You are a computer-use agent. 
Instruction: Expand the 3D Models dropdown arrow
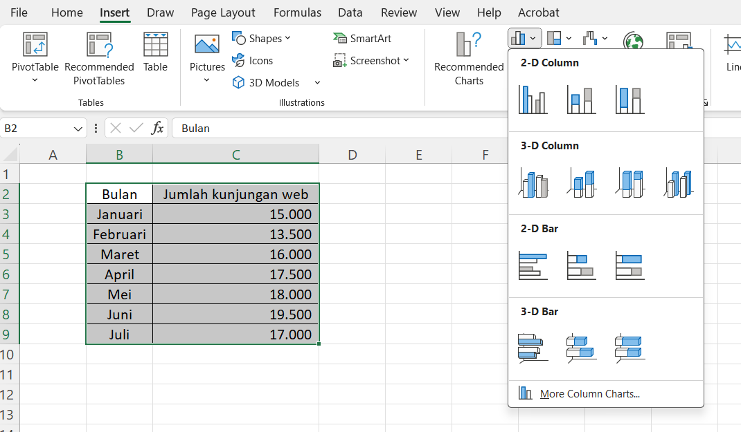tap(317, 83)
